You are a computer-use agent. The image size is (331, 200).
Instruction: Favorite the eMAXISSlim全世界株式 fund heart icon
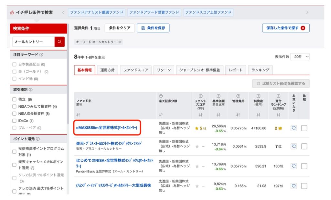(x=294, y=128)
